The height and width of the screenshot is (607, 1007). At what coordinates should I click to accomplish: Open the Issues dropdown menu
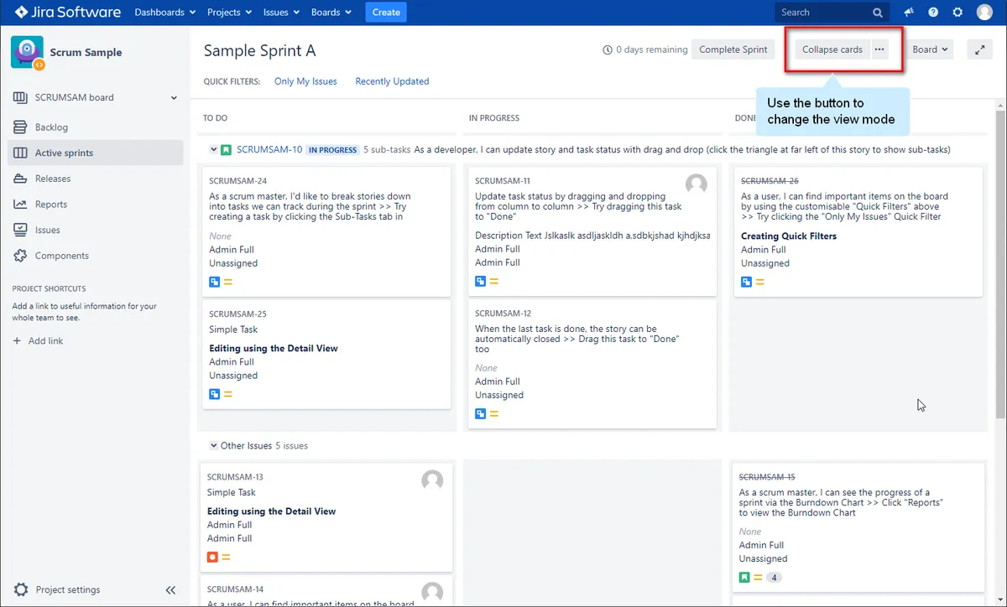(281, 13)
